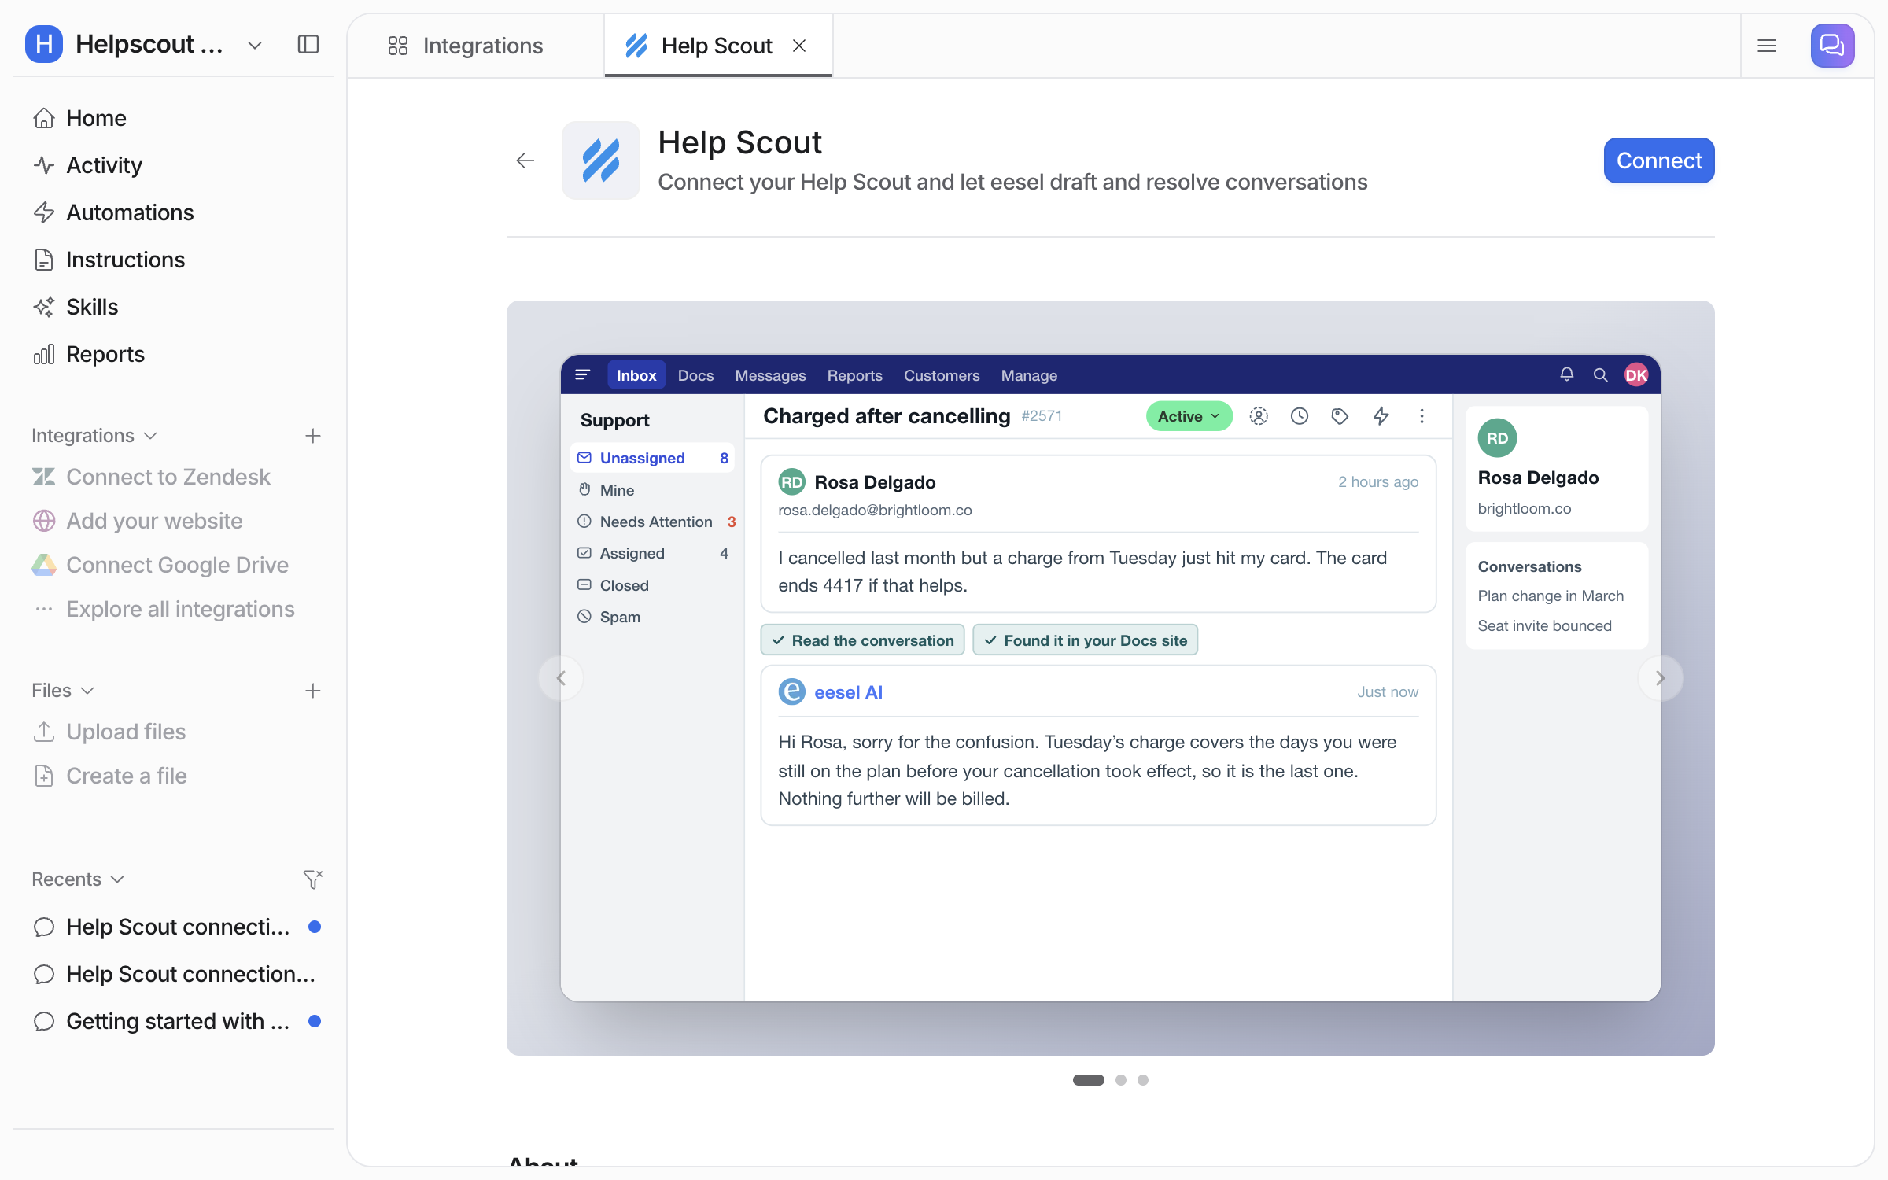Click Activity pulse icon in sidebar
The height and width of the screenshot is (1180, 1888).
(x=44, y=165)
